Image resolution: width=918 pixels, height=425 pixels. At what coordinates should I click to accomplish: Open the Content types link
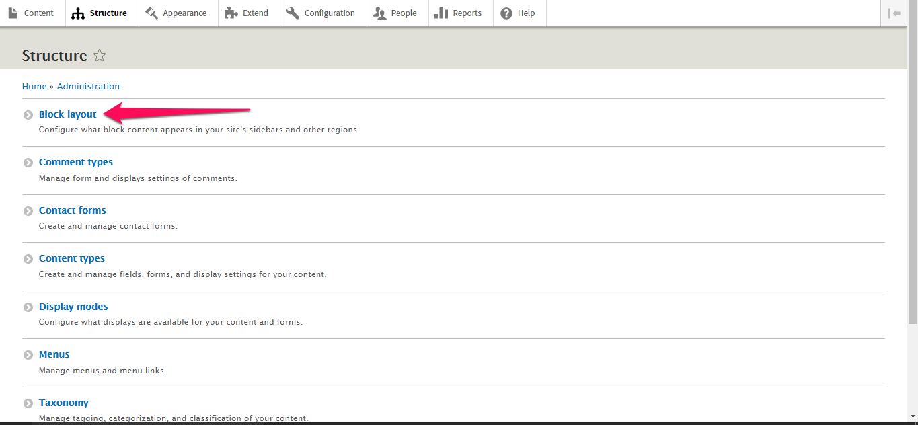(x=72, y=258)
